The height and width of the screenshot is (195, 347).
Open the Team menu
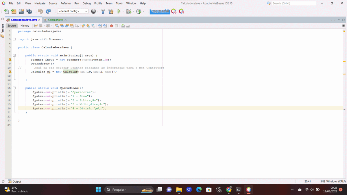click(109, 3)
